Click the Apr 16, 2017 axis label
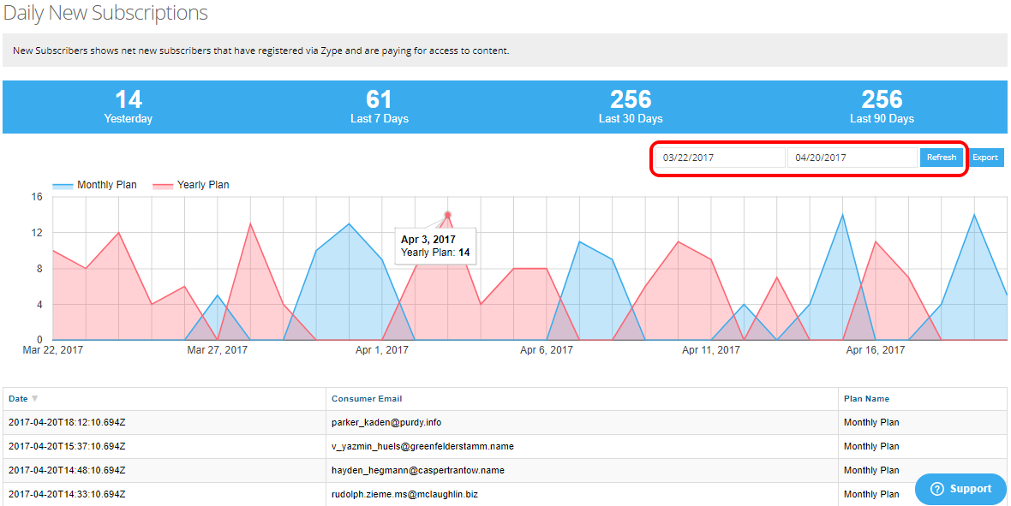 tap(876, 350)
